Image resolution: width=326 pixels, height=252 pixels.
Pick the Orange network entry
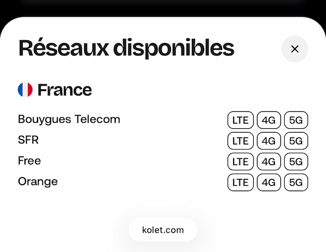coord(37,181)
